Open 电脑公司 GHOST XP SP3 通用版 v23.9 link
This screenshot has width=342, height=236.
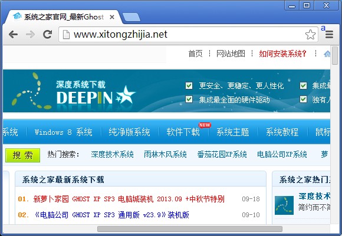(x=111, y=215)
